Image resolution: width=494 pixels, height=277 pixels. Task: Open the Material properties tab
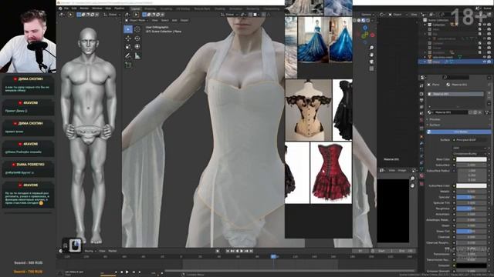pos(421,176)
